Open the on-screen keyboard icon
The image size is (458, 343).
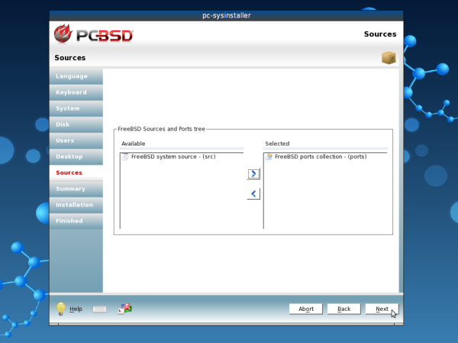[x=99, y=309]
